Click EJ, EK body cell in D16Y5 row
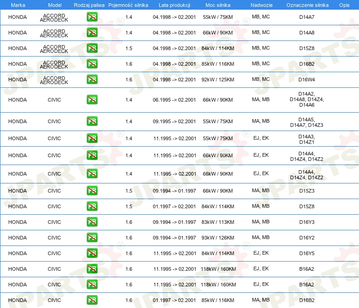This screenshot has width=359, height=308. tap(261, 253)
